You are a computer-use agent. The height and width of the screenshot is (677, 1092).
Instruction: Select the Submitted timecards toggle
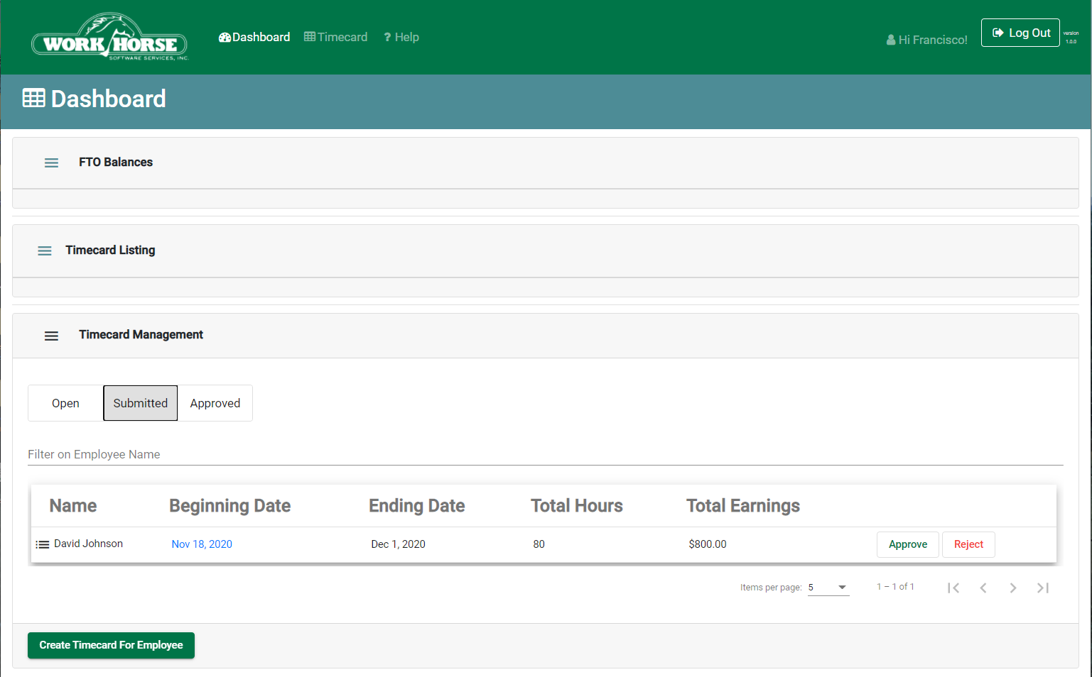point(141,403)
